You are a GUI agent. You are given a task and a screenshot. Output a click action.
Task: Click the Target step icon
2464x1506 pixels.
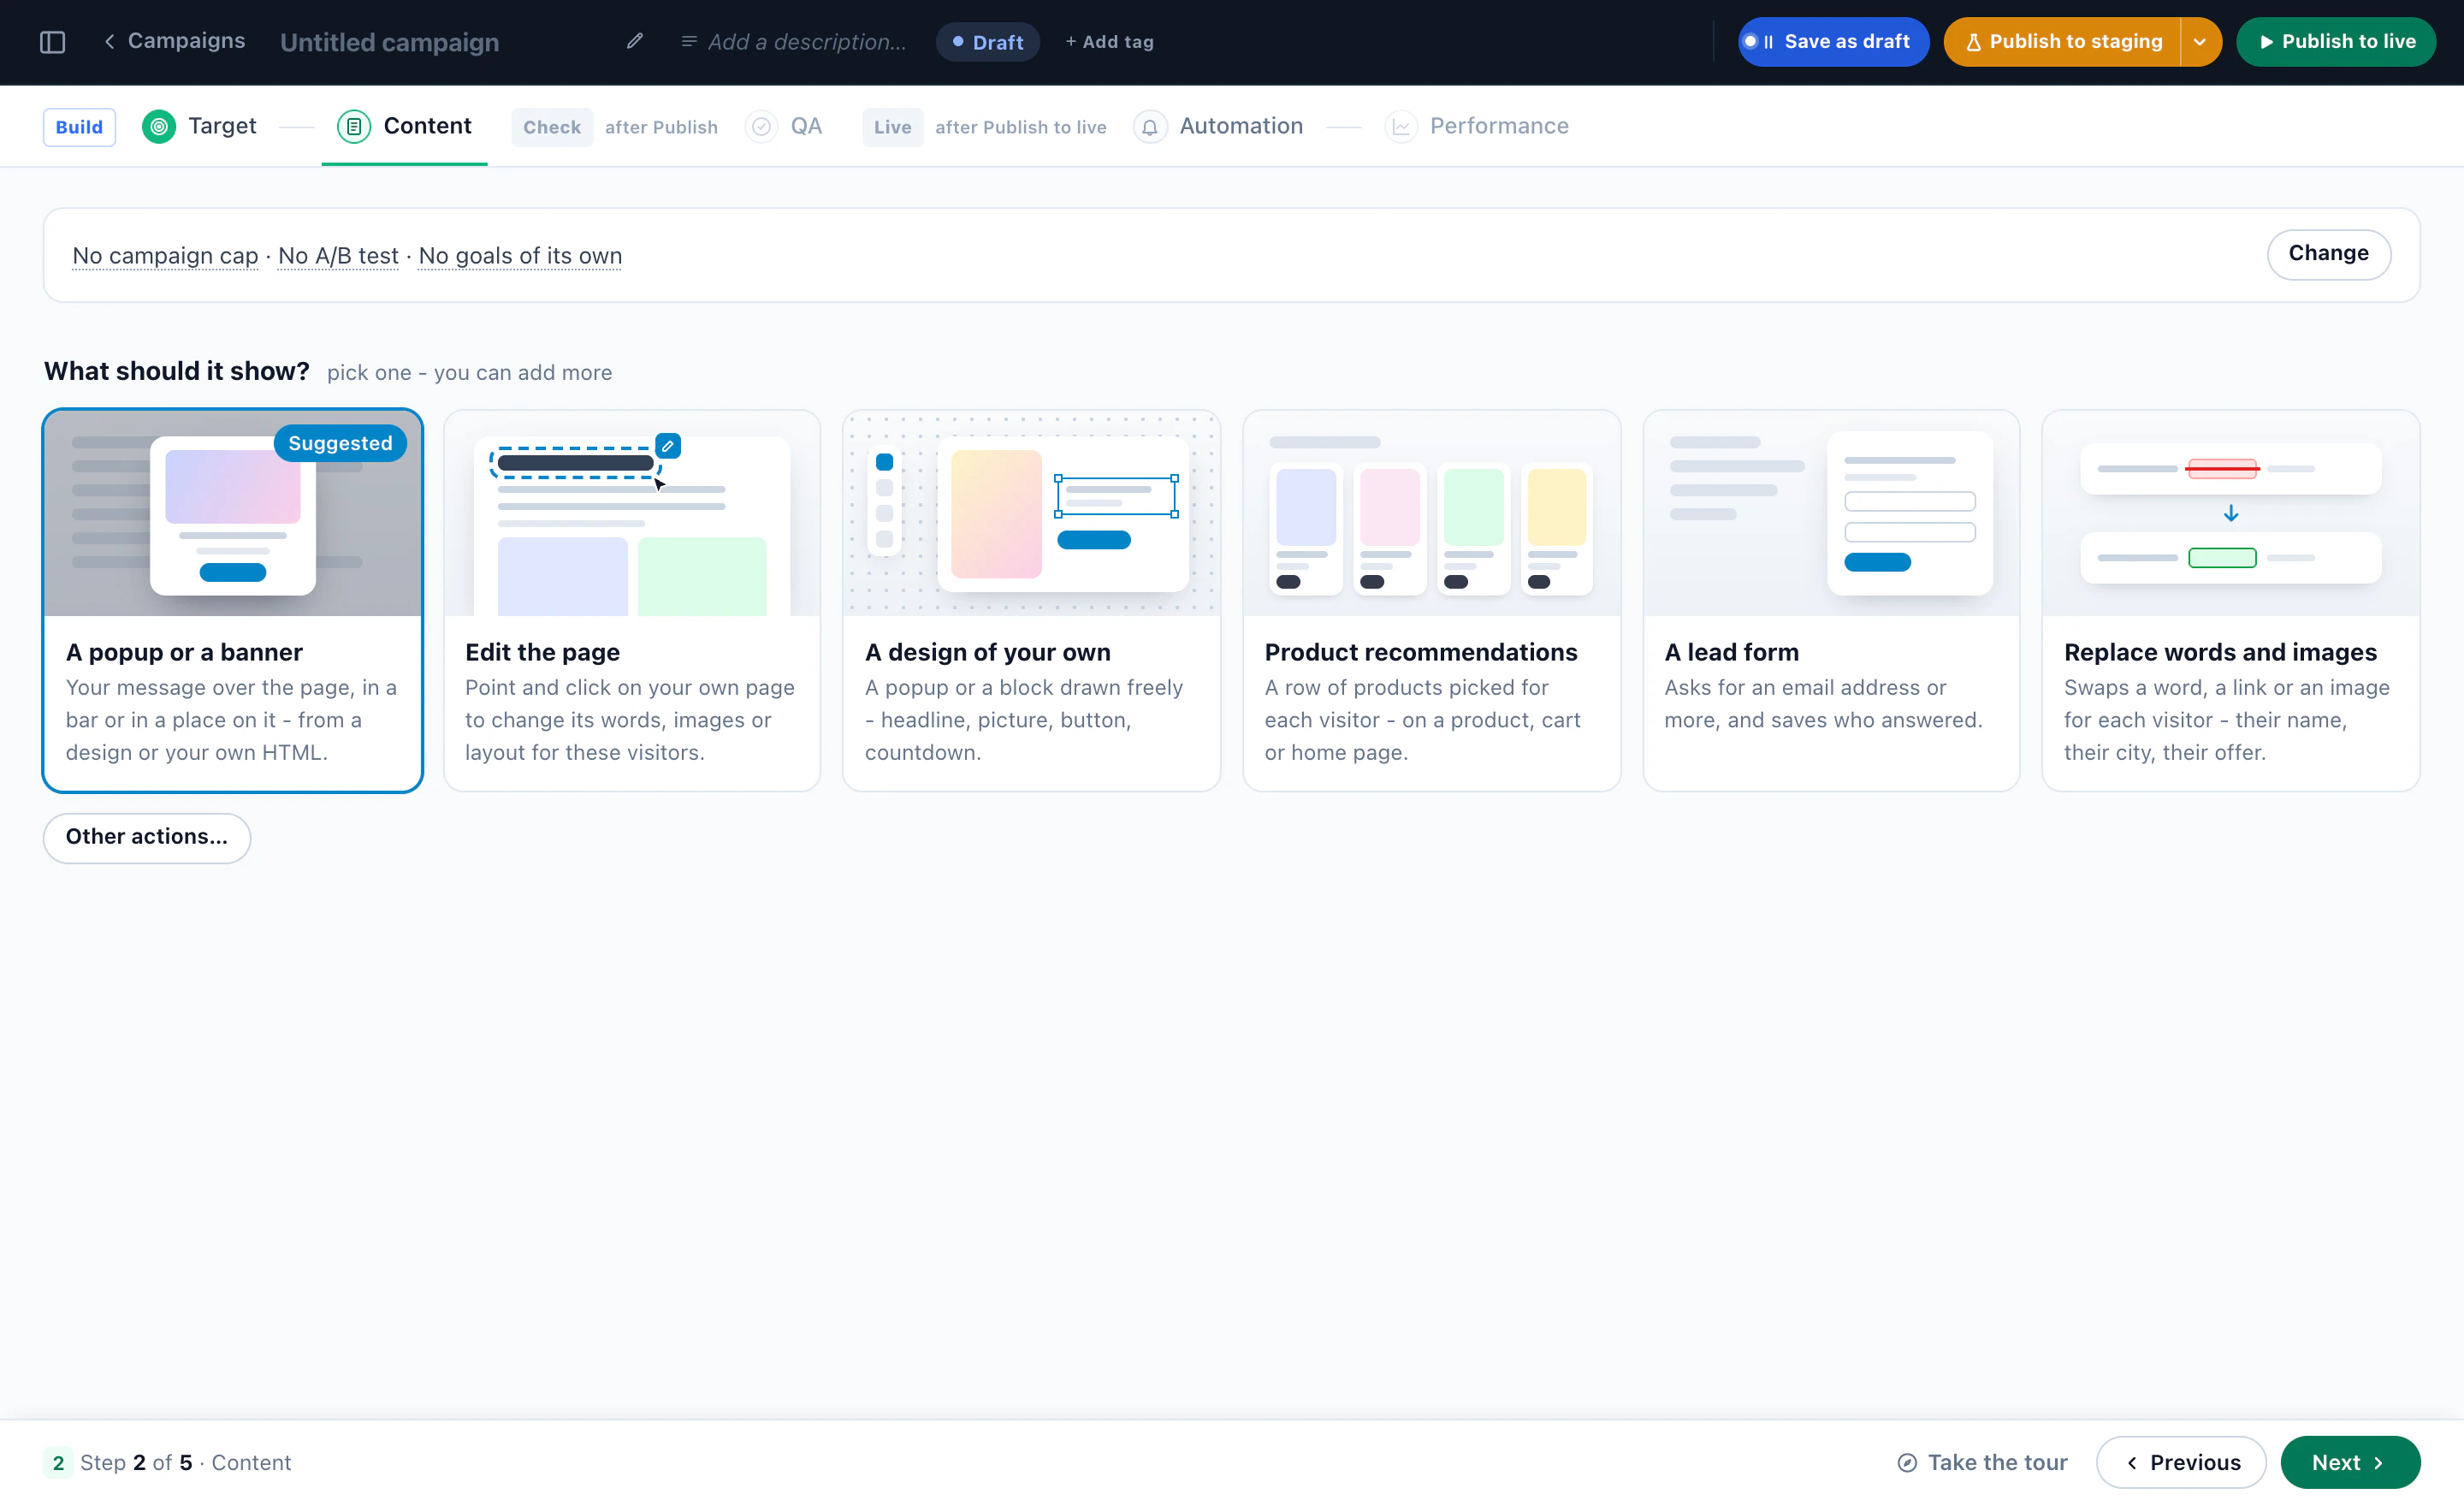(158, 126)
